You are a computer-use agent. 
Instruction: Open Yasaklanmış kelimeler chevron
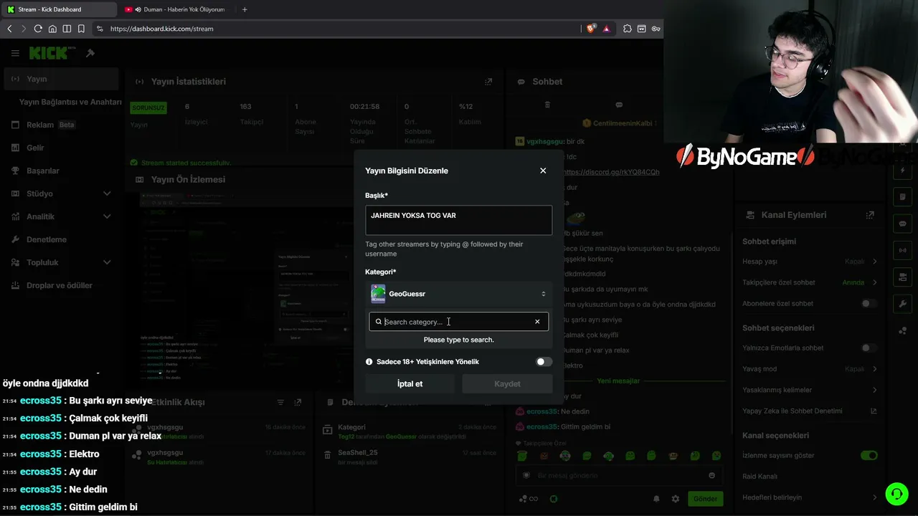pyautogui.click(x=874, y=390)
